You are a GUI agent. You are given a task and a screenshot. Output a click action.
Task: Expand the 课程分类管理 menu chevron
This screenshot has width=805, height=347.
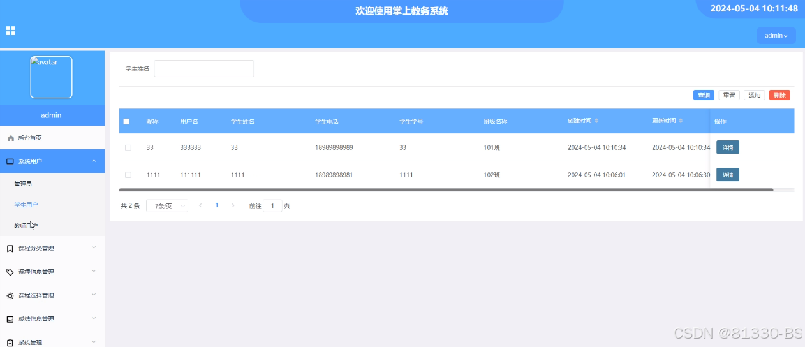94,247
